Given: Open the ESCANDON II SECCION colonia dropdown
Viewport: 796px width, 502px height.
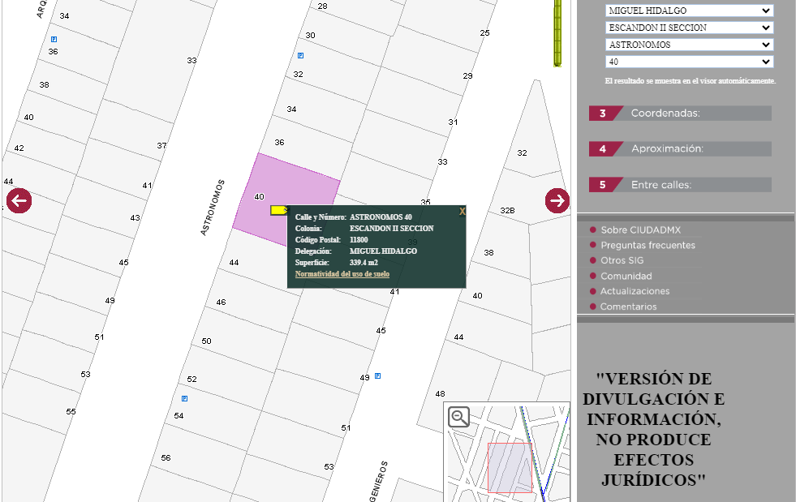Looking at the screenshot, I should click(690, 28).
